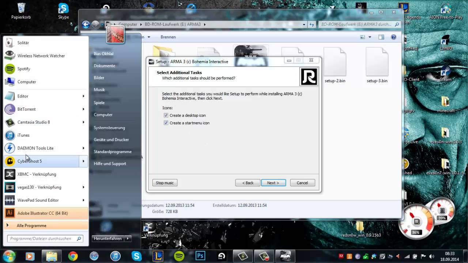This screenshot has height=263, width=468.
Task: Open the Explorer address bar history dropdown
Action: pos(304,24)
